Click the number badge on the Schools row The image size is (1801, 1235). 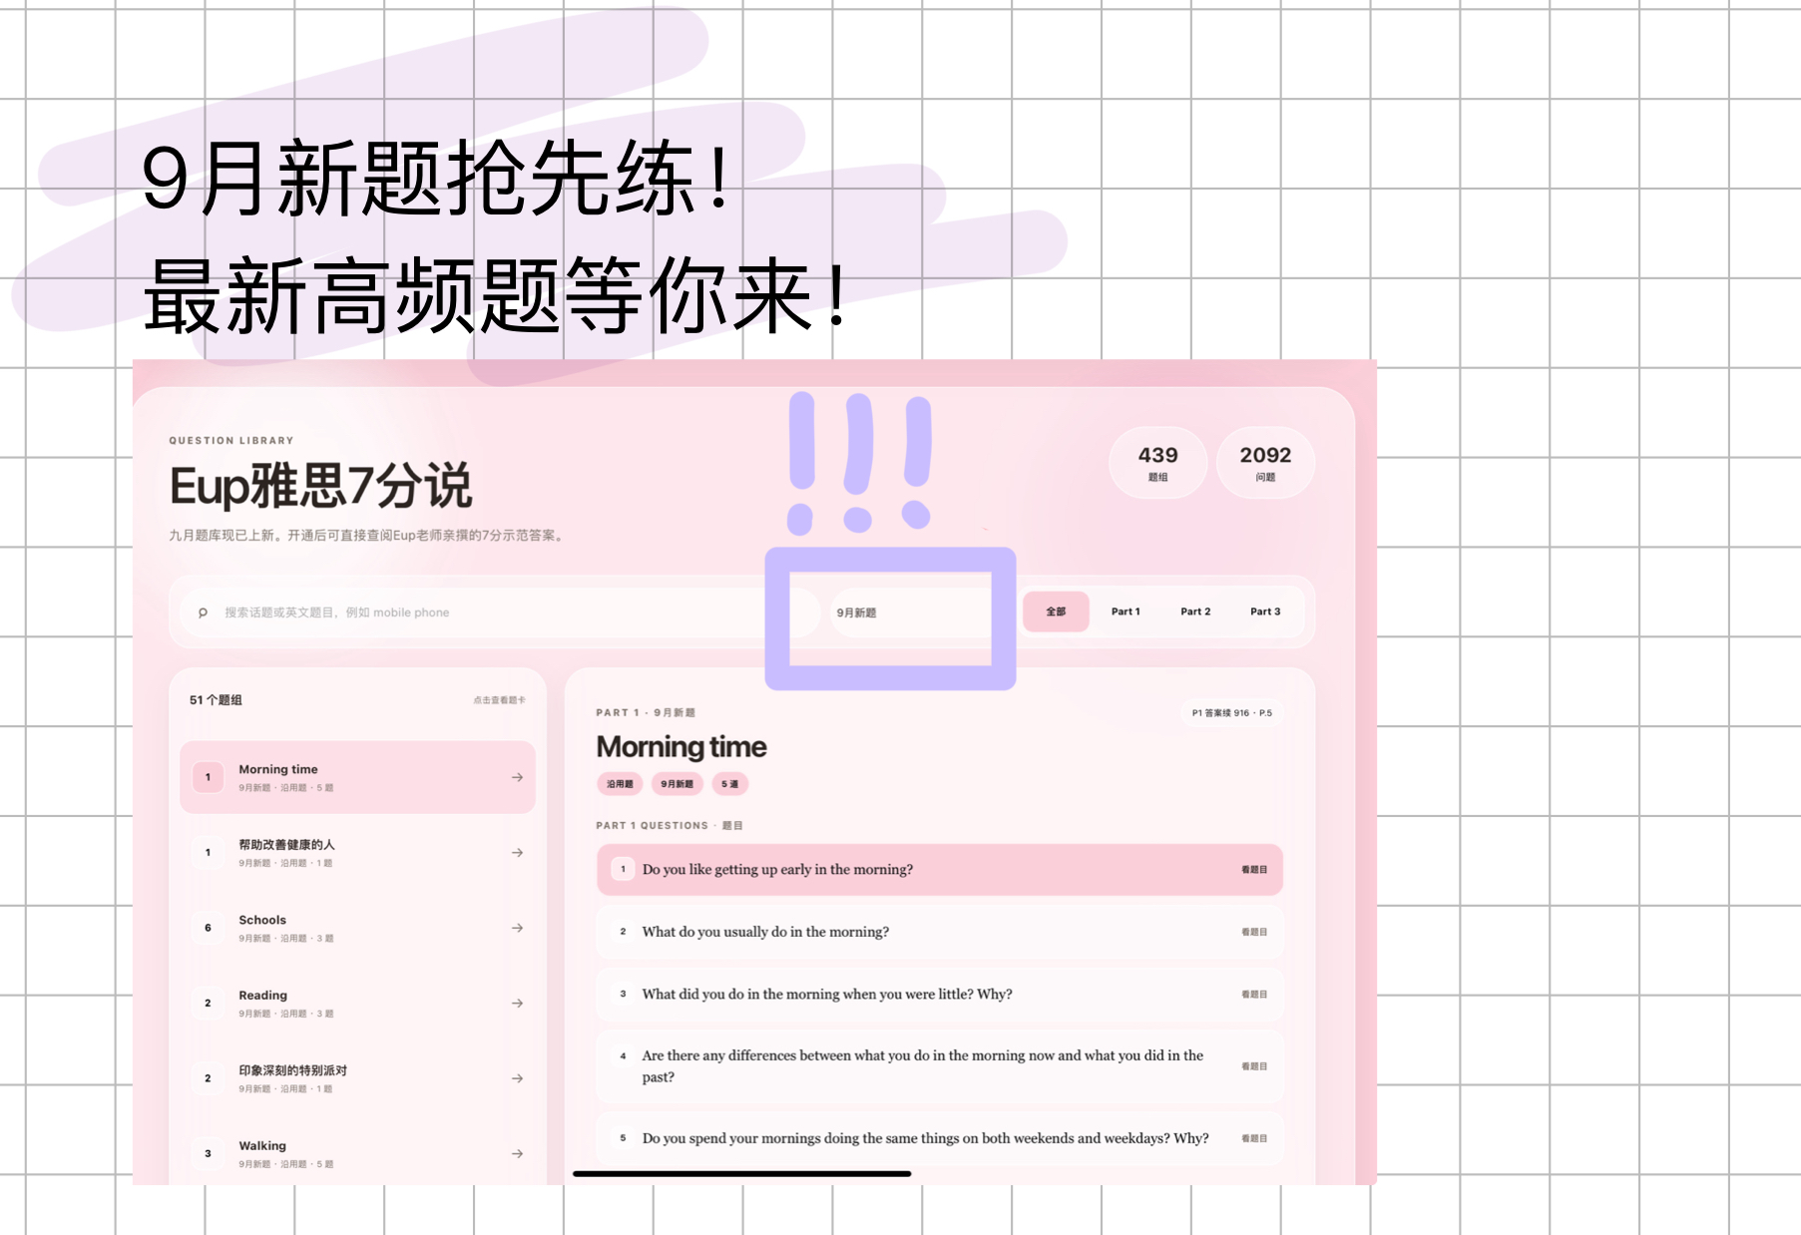pyautogui.click(x=208, y=928)
